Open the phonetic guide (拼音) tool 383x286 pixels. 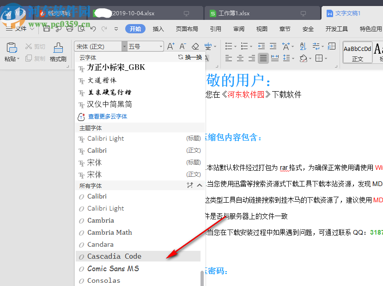pyautogui.click(x=207, y=46)
